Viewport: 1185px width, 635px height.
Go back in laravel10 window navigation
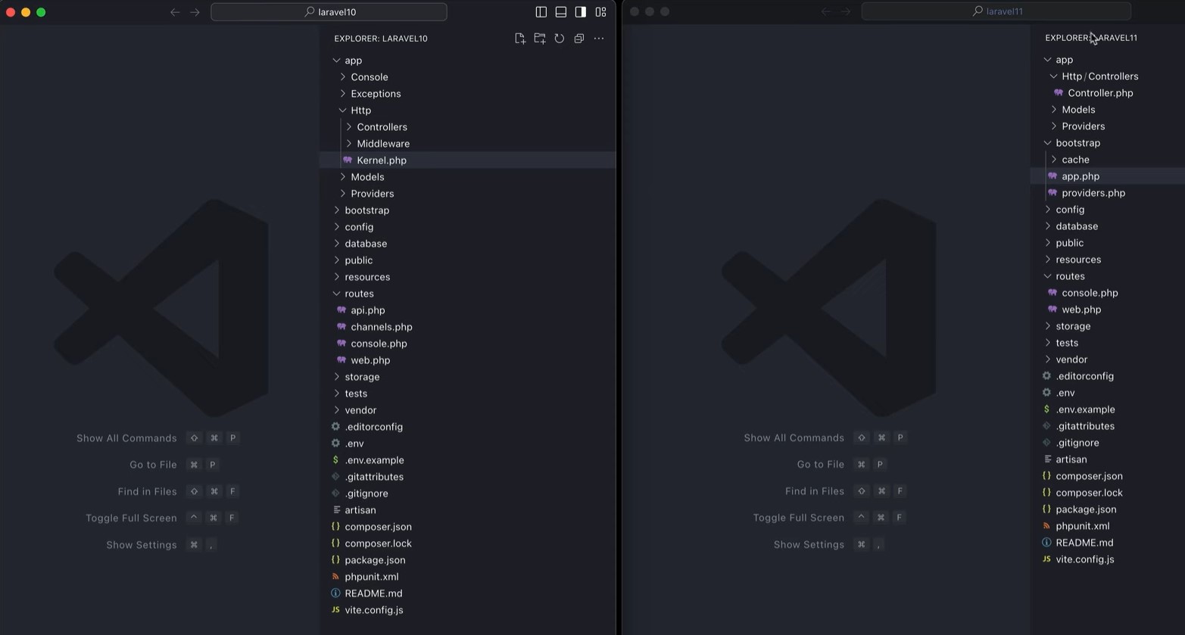click(175, 12)
